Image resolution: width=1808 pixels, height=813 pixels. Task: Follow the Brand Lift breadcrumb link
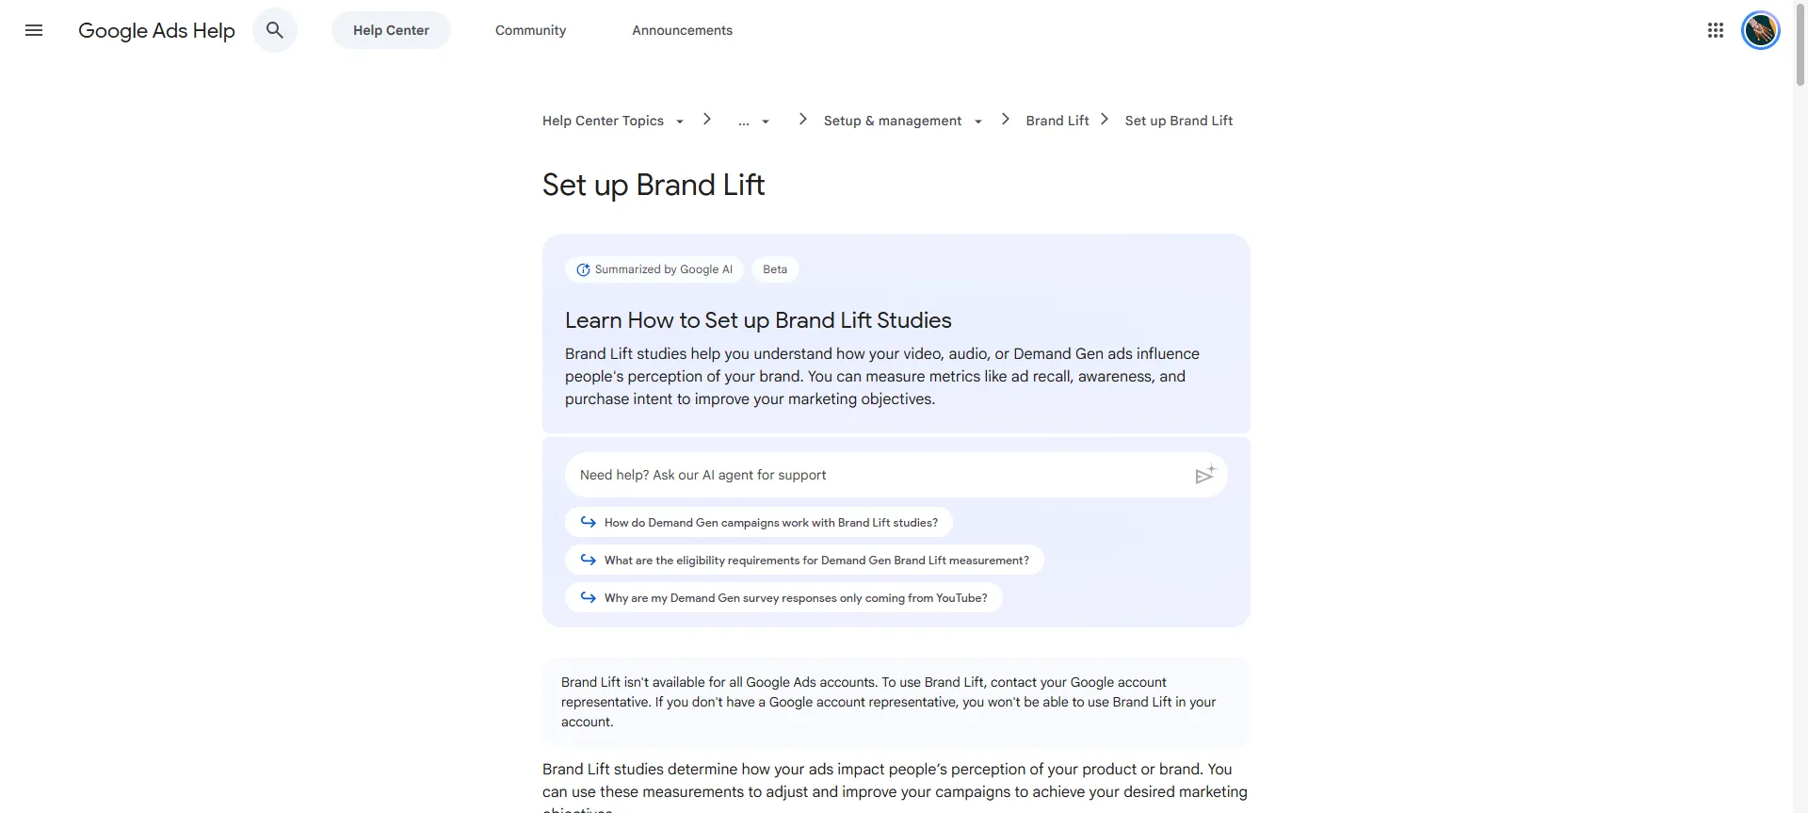click(x=1057, y=121)
